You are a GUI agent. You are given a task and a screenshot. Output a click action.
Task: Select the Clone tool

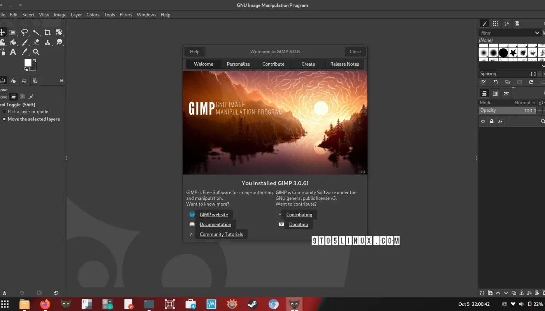[x=48, y=42]
